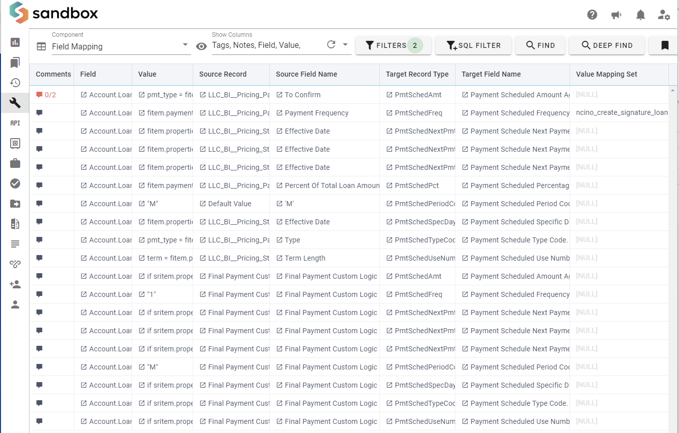679x433 pixels.
Task: Toggle the eye icon for shown columns
Action: click(201, 46)
